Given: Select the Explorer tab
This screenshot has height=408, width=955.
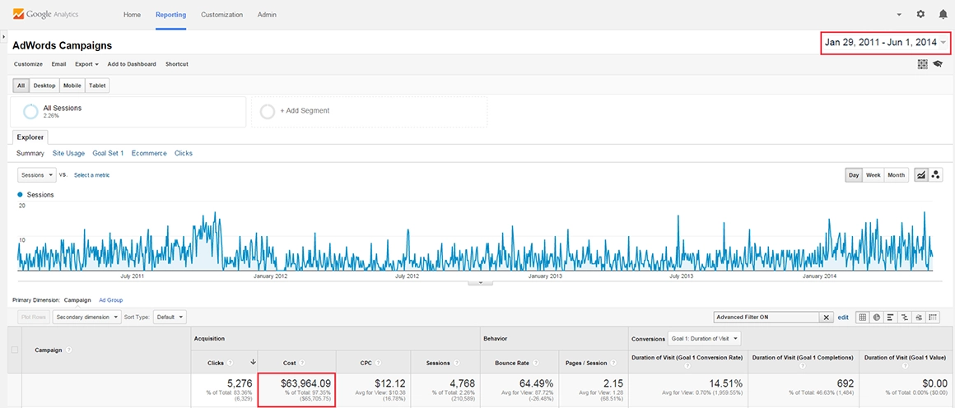Looking at the screenshot, I should click(30, 137).
